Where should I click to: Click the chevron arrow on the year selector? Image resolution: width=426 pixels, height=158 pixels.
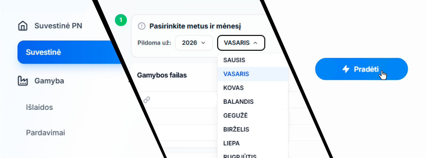pyautogui.click(x=204, y=43)
